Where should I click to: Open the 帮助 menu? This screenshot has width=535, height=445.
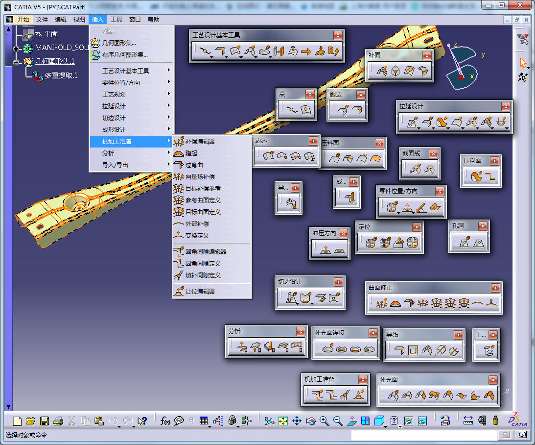click(x=153, y=20)
